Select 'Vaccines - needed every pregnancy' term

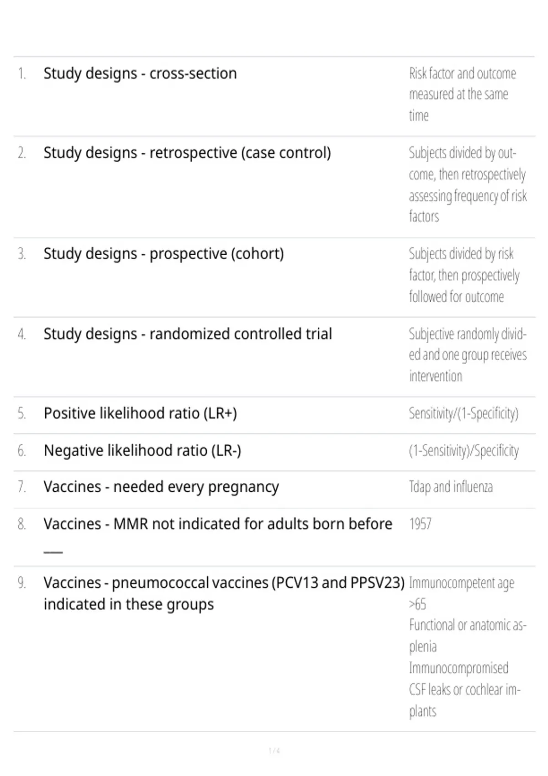coord(161,488)
